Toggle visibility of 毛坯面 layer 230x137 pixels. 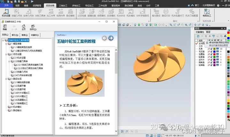point(209,51)
